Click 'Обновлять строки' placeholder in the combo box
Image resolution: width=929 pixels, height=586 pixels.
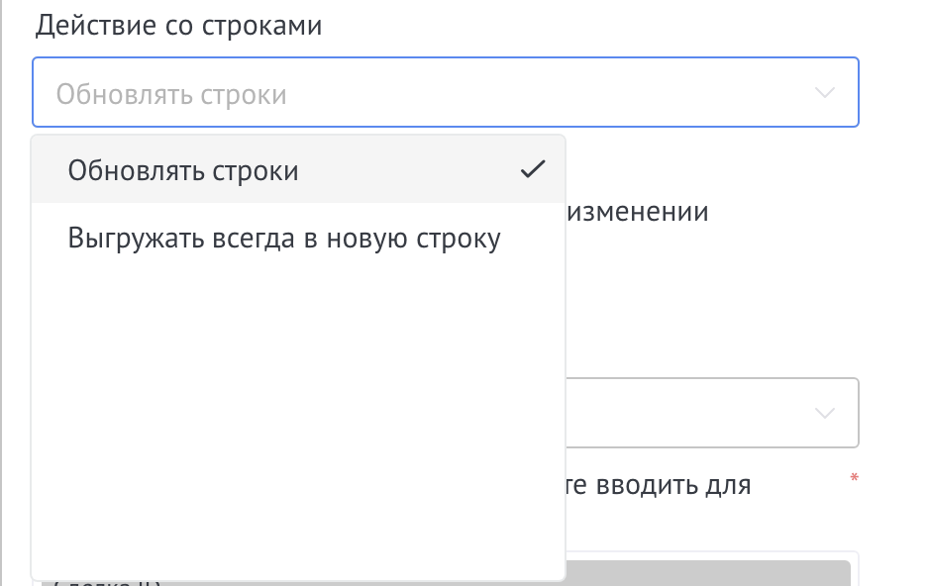click(171, 94)
